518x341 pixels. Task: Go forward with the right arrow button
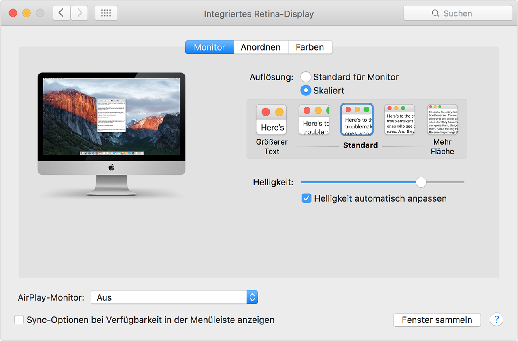click(79, 13)
